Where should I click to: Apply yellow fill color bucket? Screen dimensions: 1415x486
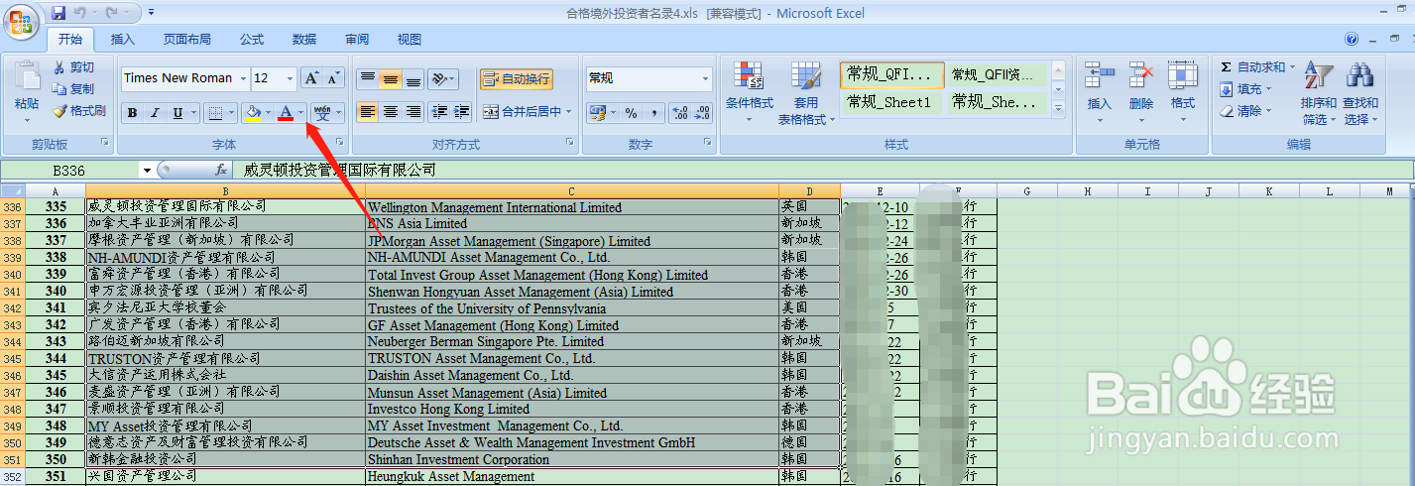pos(253,113)
